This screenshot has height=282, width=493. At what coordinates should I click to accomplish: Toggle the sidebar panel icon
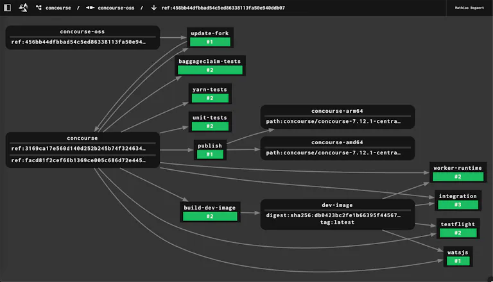[7, 8]
